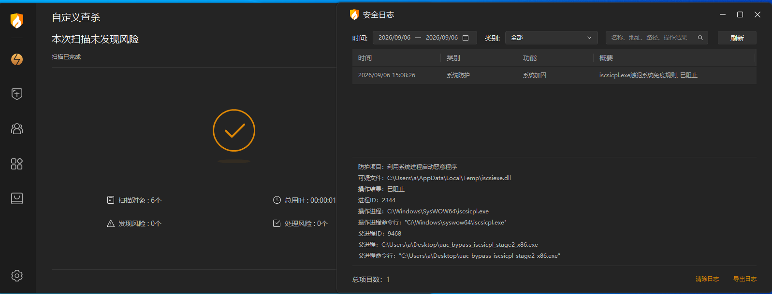Open the security tools grid icon
This screenshot has width=772, height=294.
[17, 164]
